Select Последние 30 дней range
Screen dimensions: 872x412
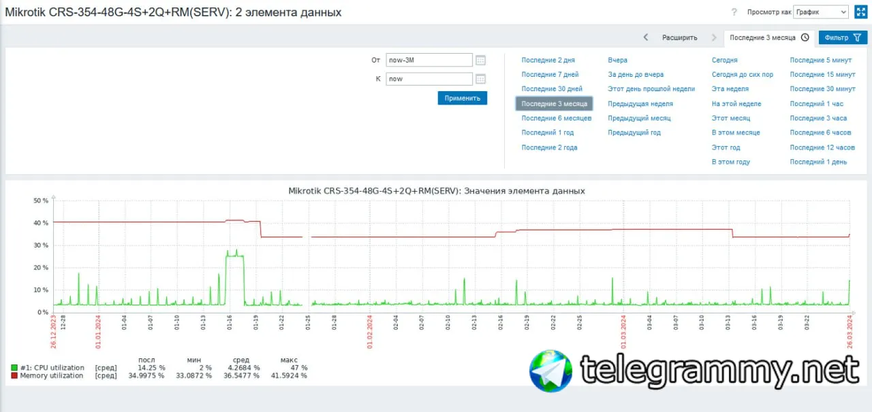coord(552,89)
